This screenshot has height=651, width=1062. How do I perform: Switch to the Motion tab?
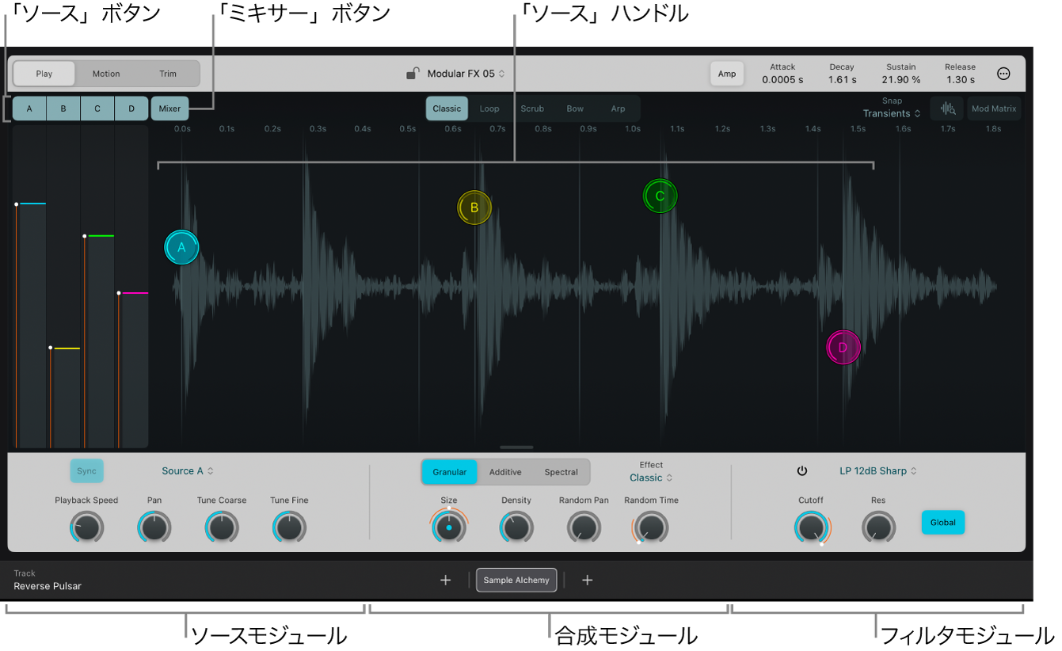click(x=106, y=74)
